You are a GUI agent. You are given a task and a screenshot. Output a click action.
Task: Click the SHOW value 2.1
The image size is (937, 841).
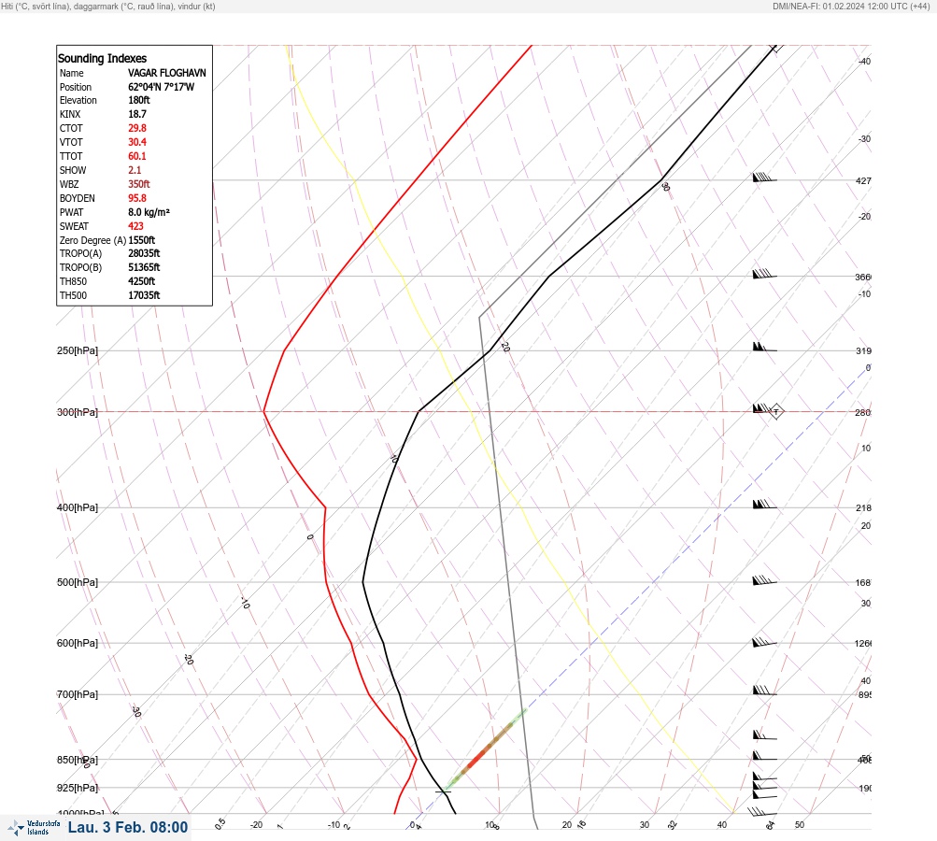coord(135,170)
